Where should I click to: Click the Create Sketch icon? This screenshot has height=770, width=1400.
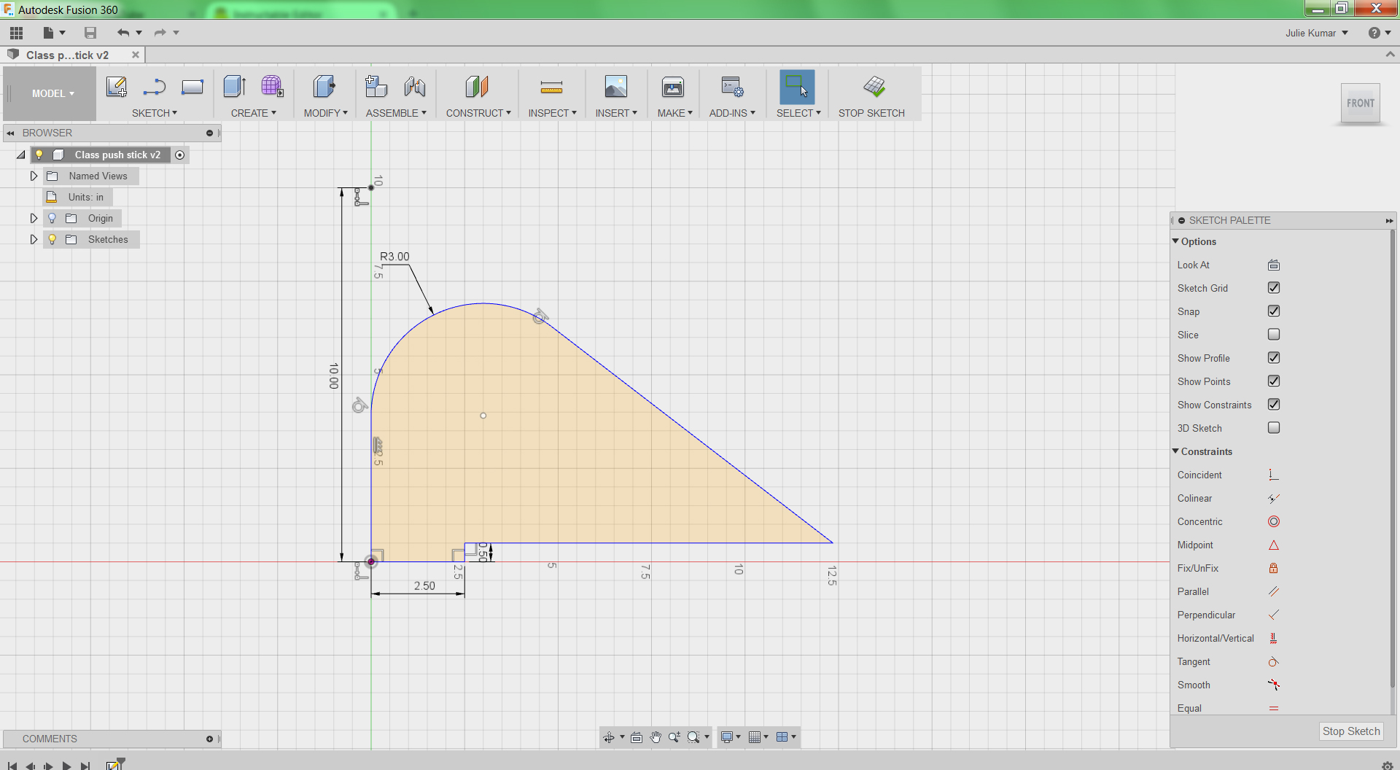[117, 87]
